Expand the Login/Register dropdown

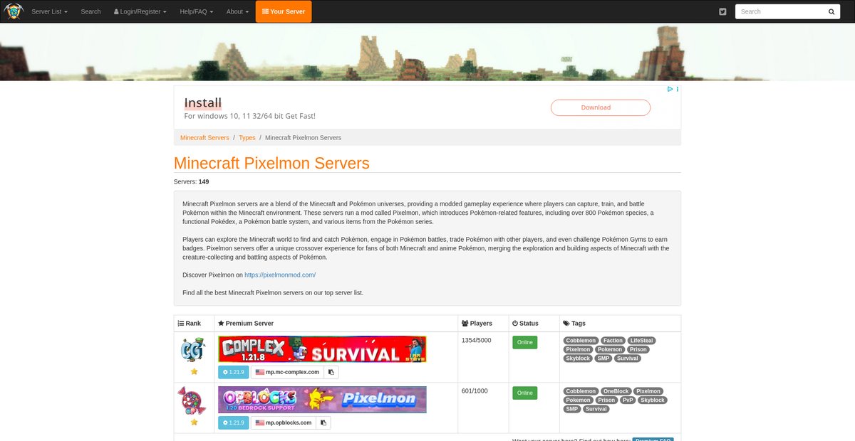140,11
